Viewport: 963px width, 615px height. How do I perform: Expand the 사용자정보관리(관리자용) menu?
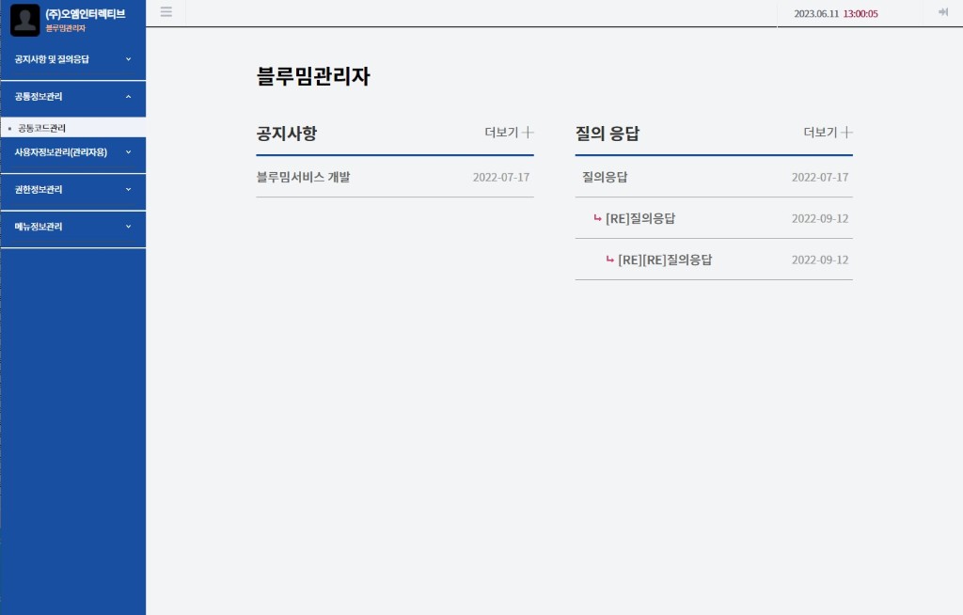pos(72,154)
